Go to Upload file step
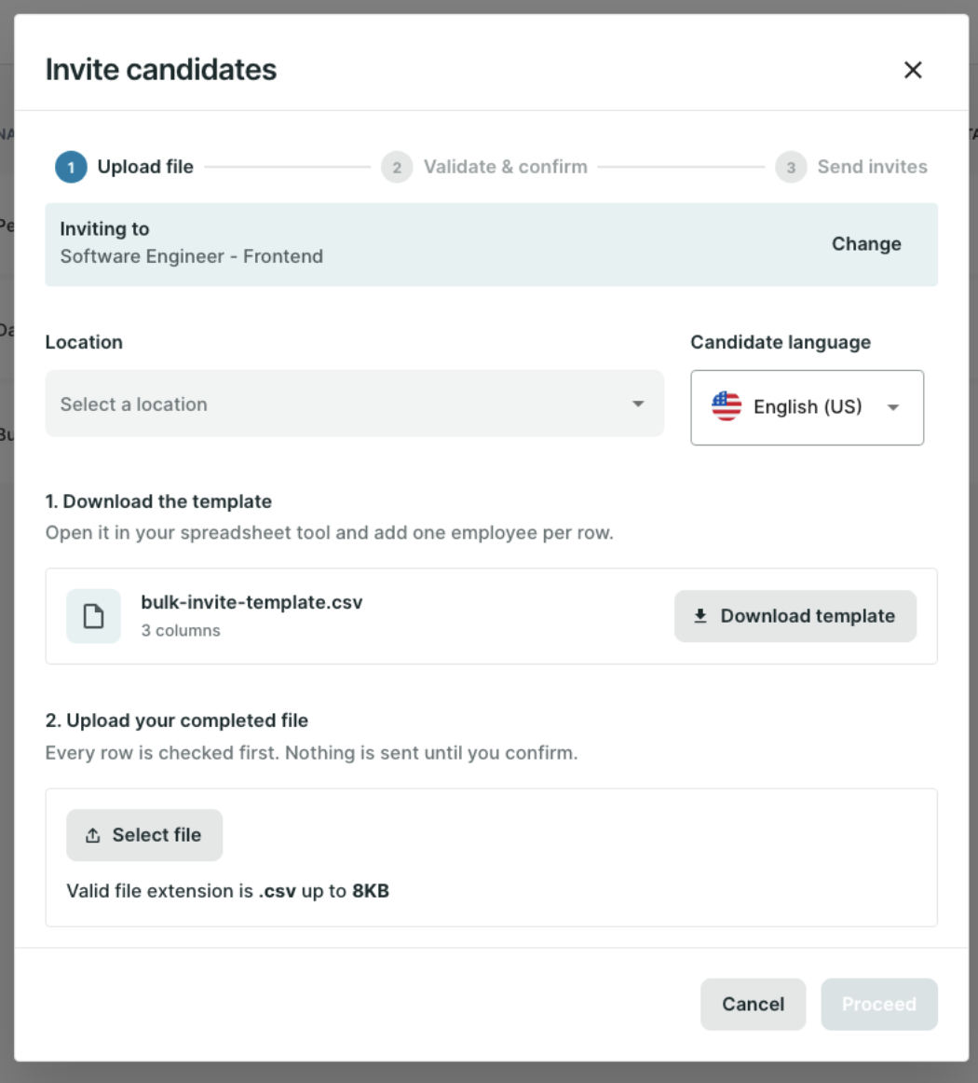 [145, 167]
